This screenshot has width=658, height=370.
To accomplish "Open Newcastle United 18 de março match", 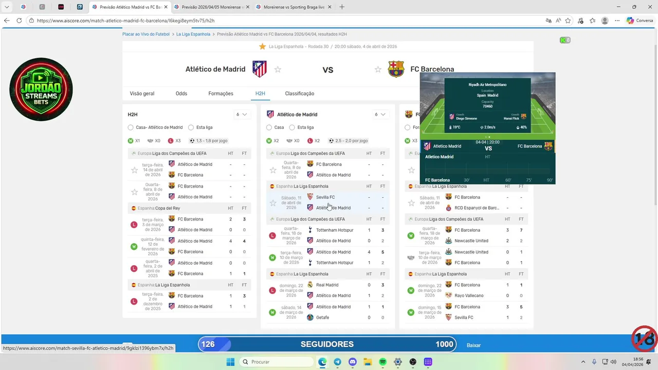I will (466, 235).
